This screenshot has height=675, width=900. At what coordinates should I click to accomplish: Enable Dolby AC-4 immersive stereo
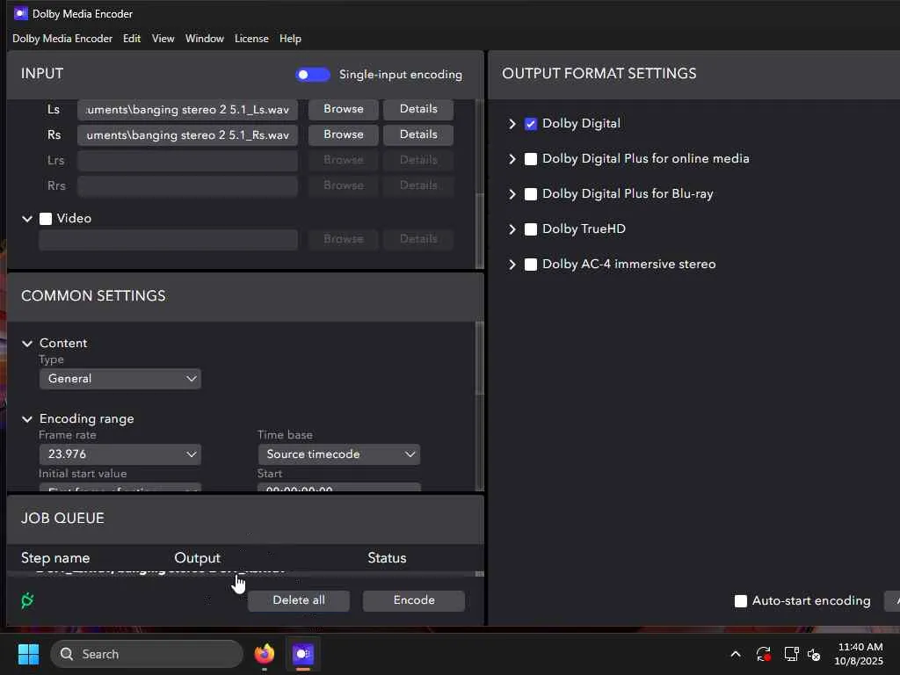coord(531,265)
